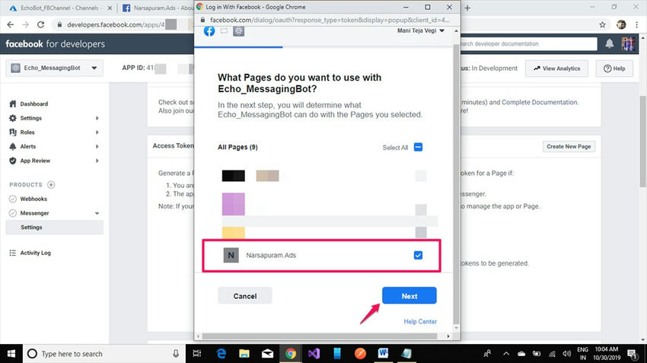Click the gear app icon in popup header
The width and height of the screenshot is (647, 363).
coord(238,31)
